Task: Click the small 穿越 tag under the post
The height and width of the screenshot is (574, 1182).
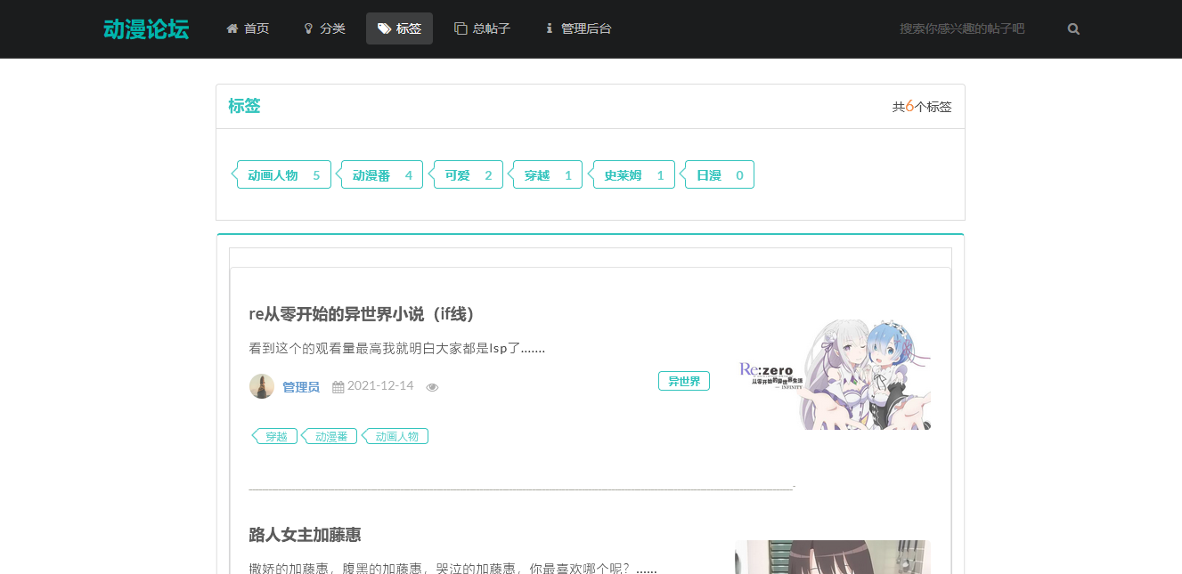Action: [x=275, y=436]
